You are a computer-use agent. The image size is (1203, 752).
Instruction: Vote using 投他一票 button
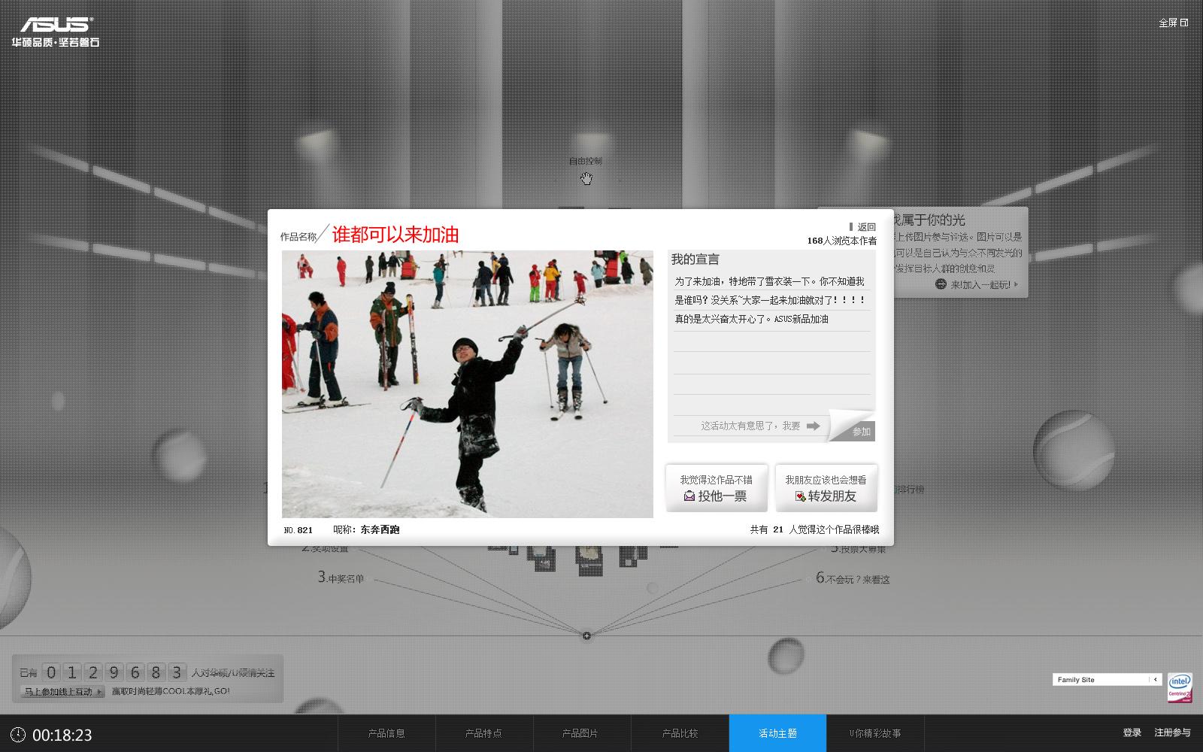click(x=716, y=489)
